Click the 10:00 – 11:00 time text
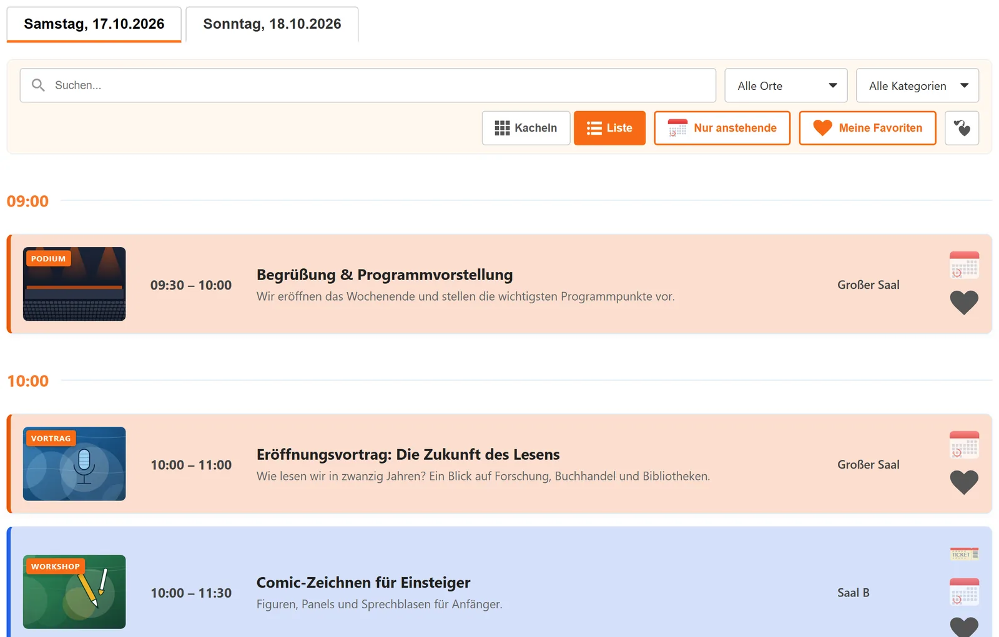This screenshot has width=999, height=637. [x=191, y=465]
